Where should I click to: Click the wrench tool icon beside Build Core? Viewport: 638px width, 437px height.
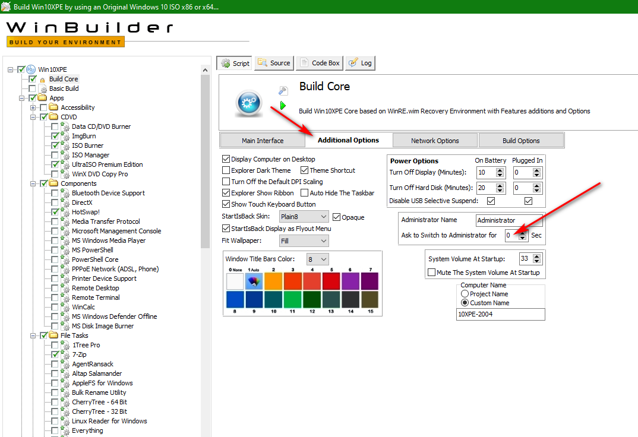[283, 91]
